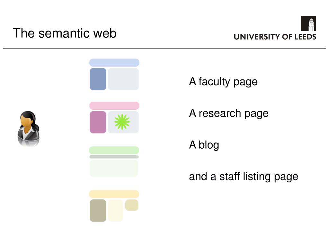Click "and a staff listing page" text
Screen dimensions: 329x247
click(244, 177)
